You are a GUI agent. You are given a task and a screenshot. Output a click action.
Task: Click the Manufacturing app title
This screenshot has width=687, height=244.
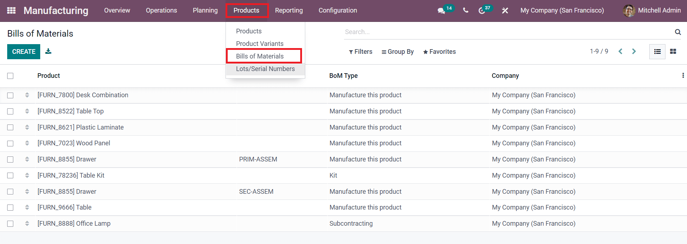click(56, 10)
